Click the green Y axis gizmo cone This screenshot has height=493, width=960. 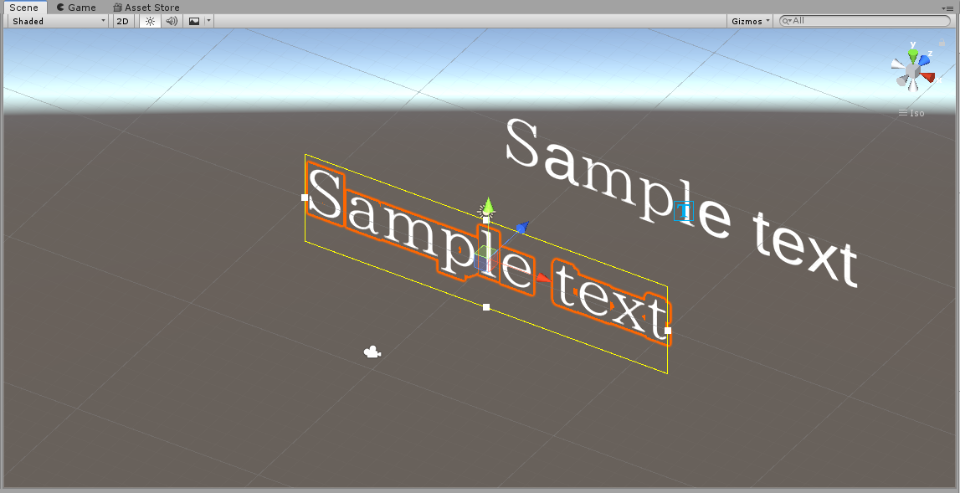click(x=913, y=56)
